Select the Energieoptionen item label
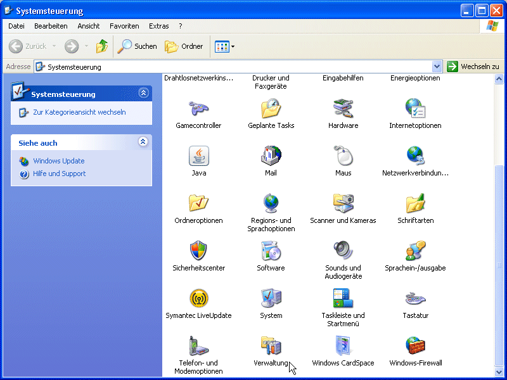 point(416,78)
